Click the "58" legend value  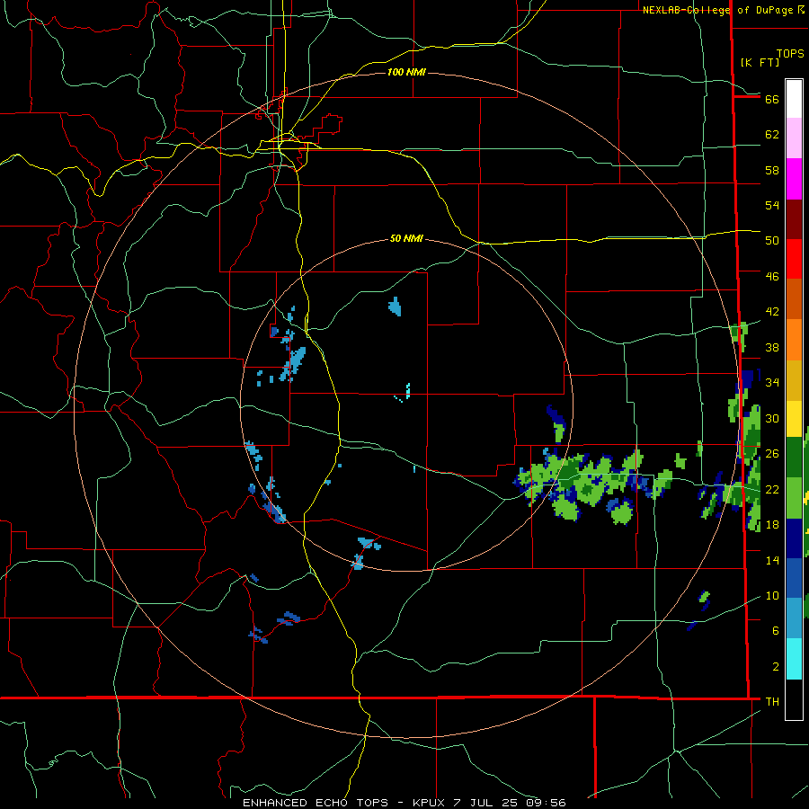[x=772, y=170]
